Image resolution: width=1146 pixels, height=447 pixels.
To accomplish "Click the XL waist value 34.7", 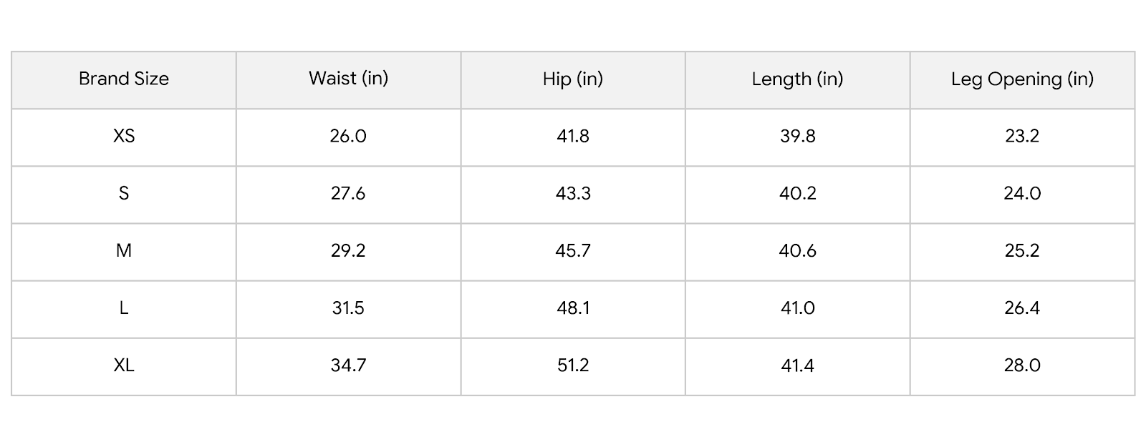I will point(348,365).
